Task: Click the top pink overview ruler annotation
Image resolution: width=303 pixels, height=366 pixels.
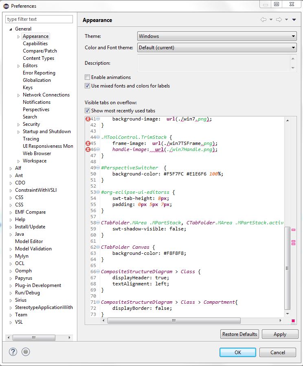Action: pyautogui.click(x=293, y=230)
